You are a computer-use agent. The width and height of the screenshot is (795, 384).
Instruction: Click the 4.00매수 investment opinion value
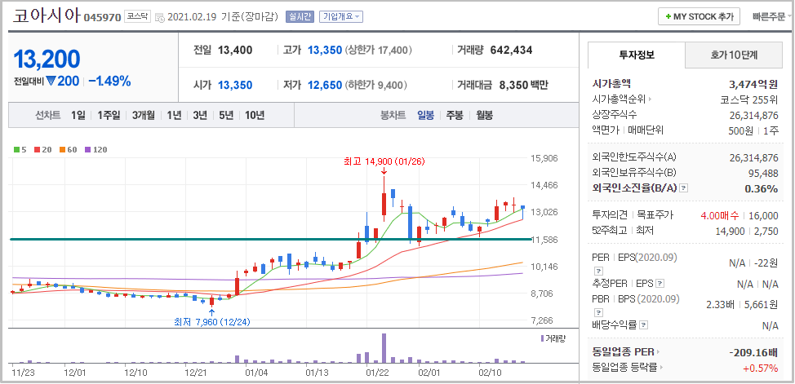tap(719, 216)
